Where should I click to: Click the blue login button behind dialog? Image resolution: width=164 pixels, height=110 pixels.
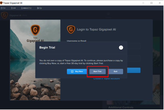coord(134,71)
